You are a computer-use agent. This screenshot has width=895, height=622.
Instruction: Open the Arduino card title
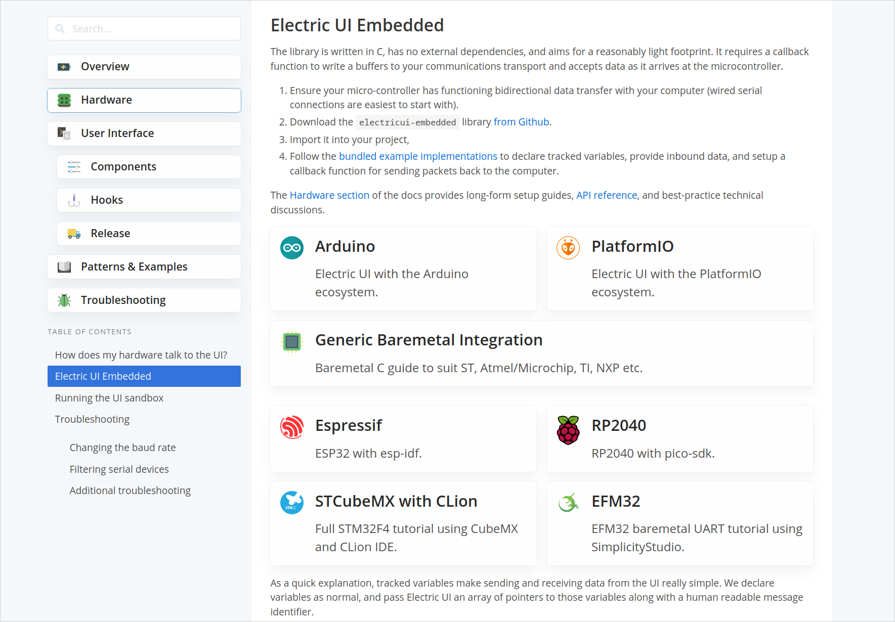(345, 246)
